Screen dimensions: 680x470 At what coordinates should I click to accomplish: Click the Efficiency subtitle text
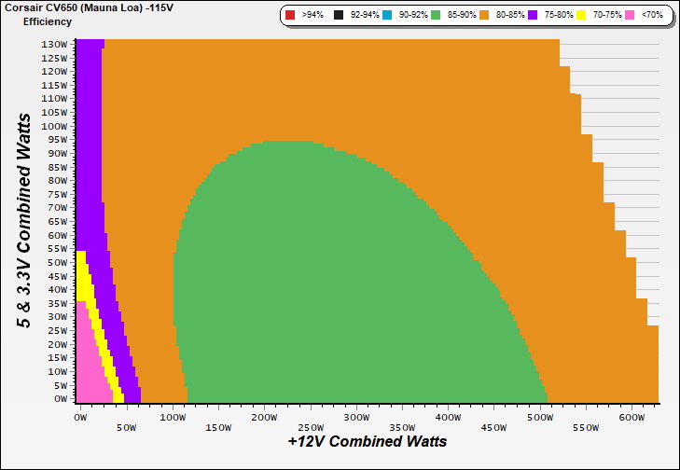pyautogui.click(x=48, y=21)
